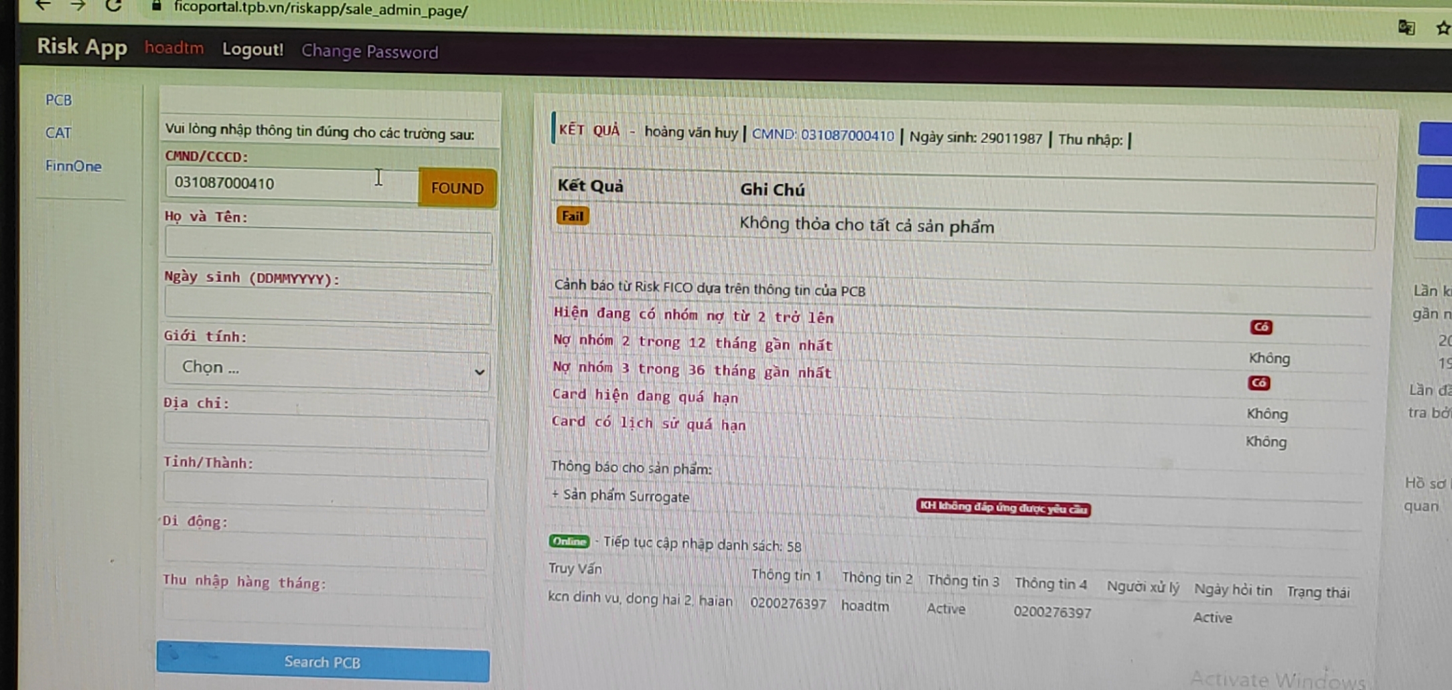
Task: Click 'kcn dinh vu, dong hai 2, haian' cell
Action: [640, 599]
